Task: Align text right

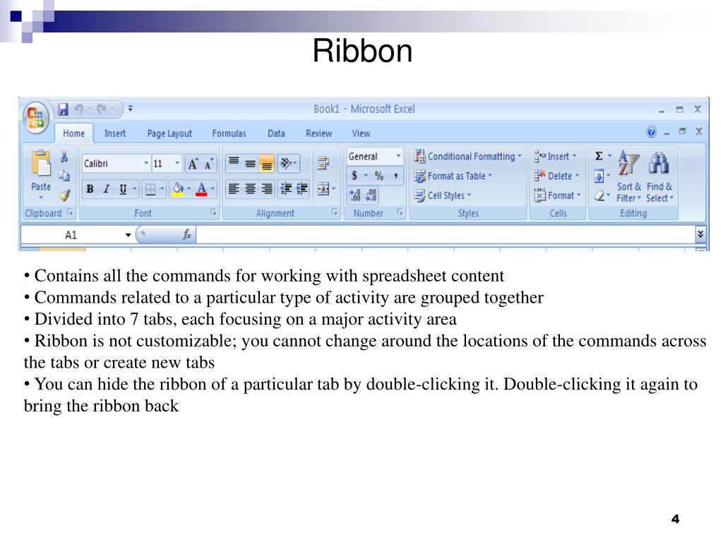Action: [x=267, y=189]
